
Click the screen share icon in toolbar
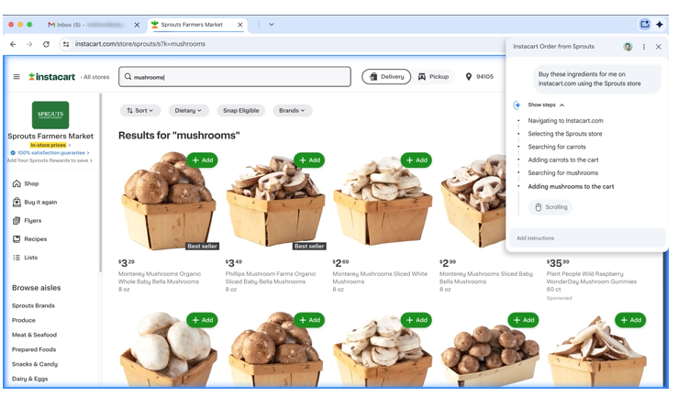tap(645, 25)
